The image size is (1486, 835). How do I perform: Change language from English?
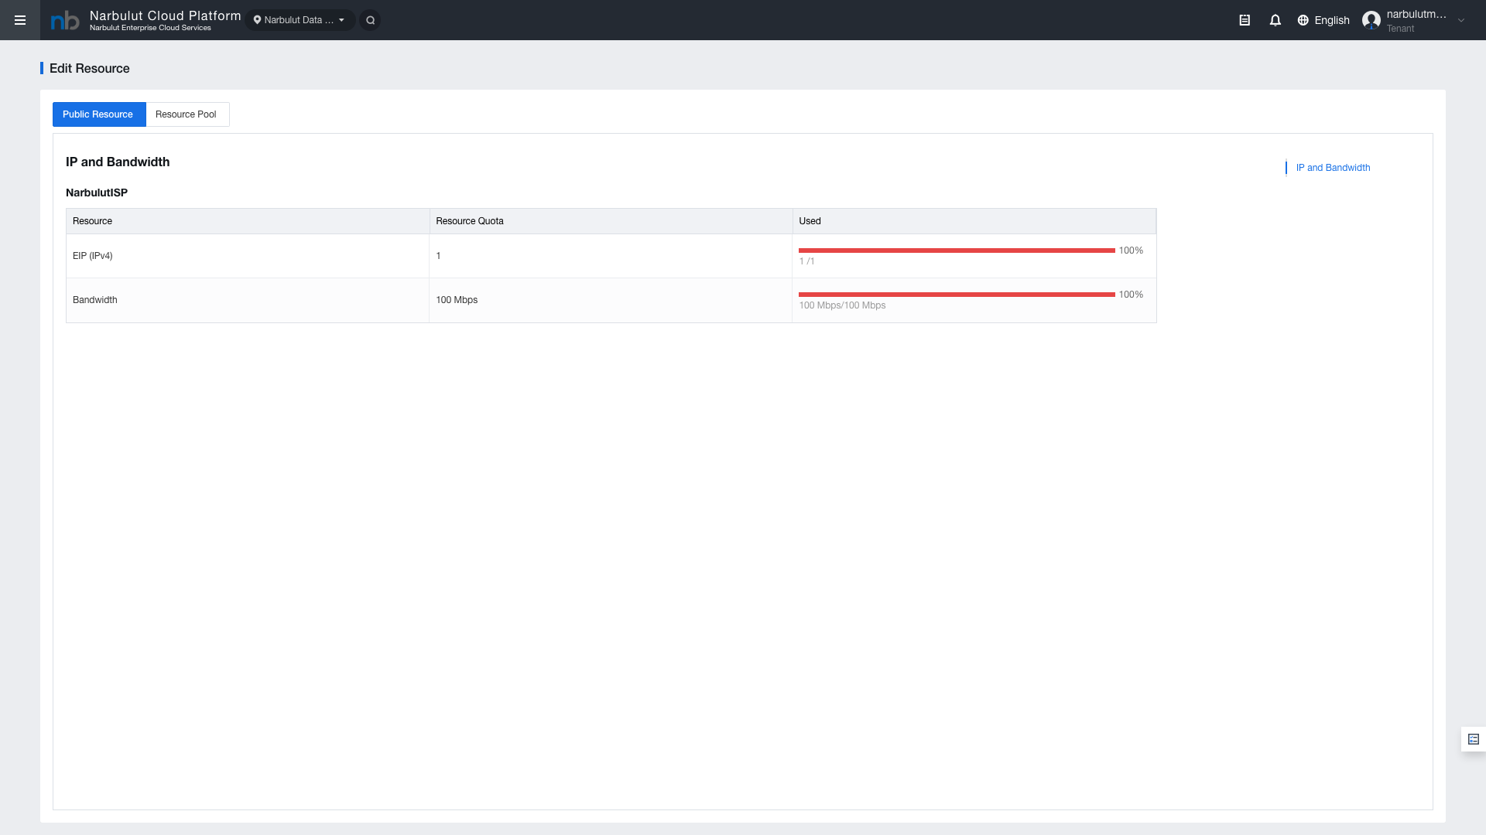click(x=1332, y=20)
